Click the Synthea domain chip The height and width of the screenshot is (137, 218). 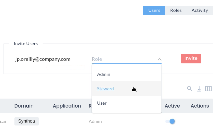27,121
